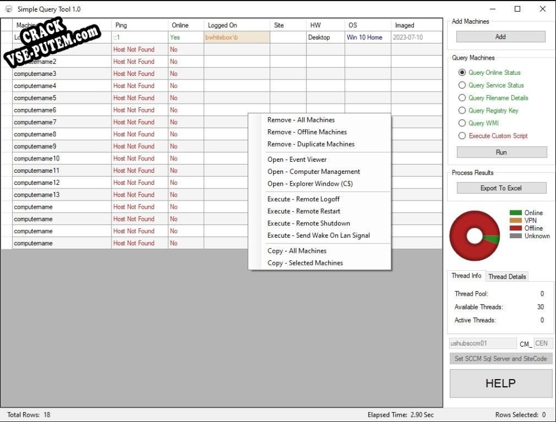Click the Run button
Screen dimensions: 556x422
click(502, 152)
